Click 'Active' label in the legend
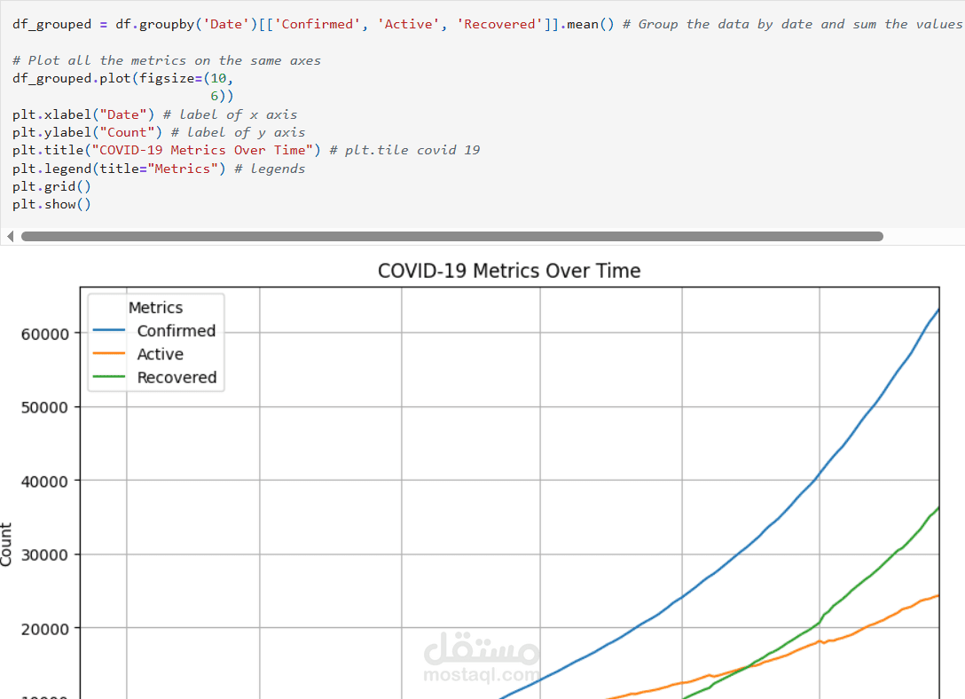The height and width of the screenshot is (699, 965). tap(161, 355)
